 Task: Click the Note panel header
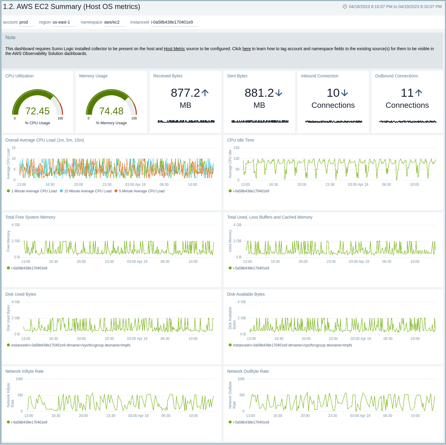10,37
